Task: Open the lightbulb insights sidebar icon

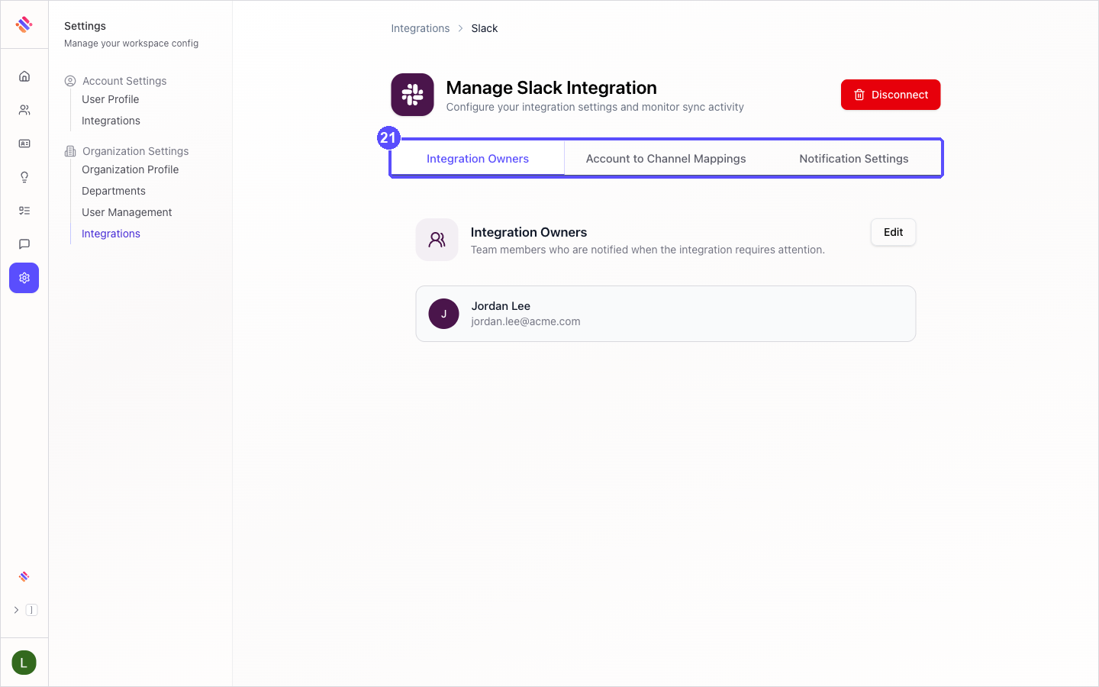Action: click(x=24, y=177)
